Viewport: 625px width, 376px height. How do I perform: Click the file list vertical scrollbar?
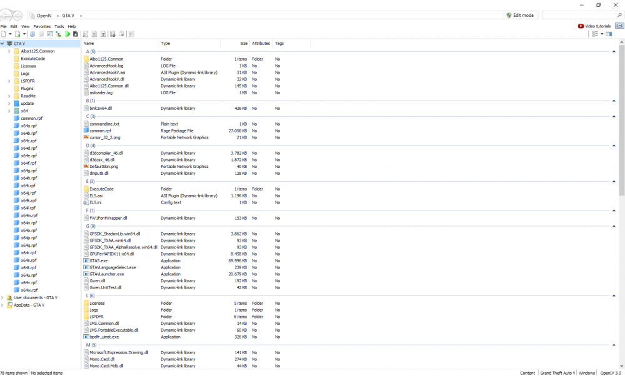click(622, 119)
